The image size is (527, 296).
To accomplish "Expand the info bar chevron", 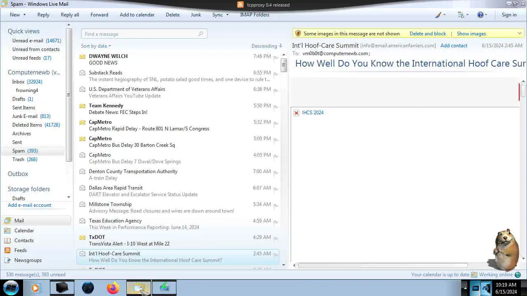I will (x=520, y=34).
